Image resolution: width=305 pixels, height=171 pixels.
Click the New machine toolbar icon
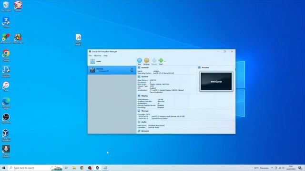tap(140, 60)
